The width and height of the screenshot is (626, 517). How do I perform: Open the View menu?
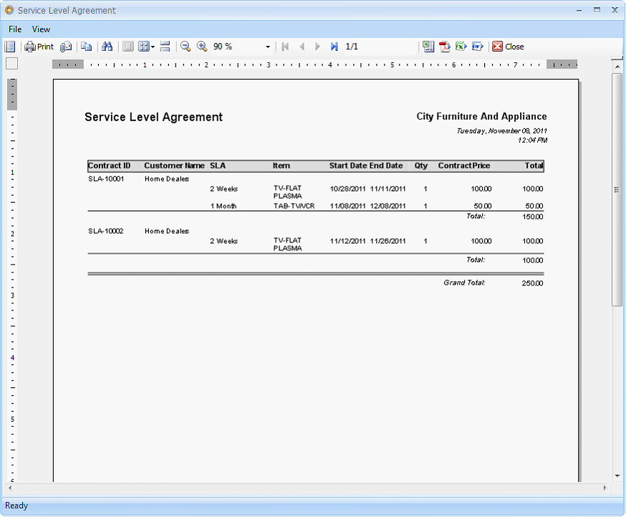click(41, 29)
